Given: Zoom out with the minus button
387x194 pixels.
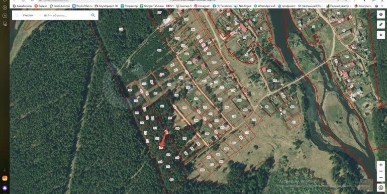Looking at the screenshot, I should pos(381,171).
